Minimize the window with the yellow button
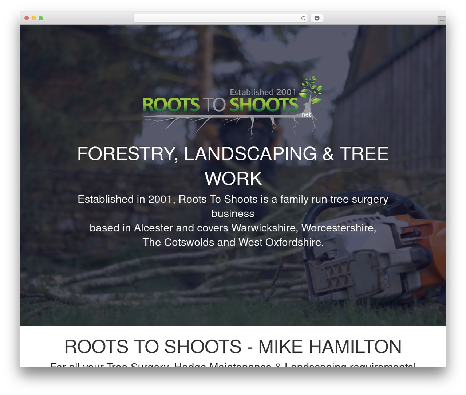Image resolution: width=466 pixels, height=395 pixels. pyautogui.click(x=33, y=18)
